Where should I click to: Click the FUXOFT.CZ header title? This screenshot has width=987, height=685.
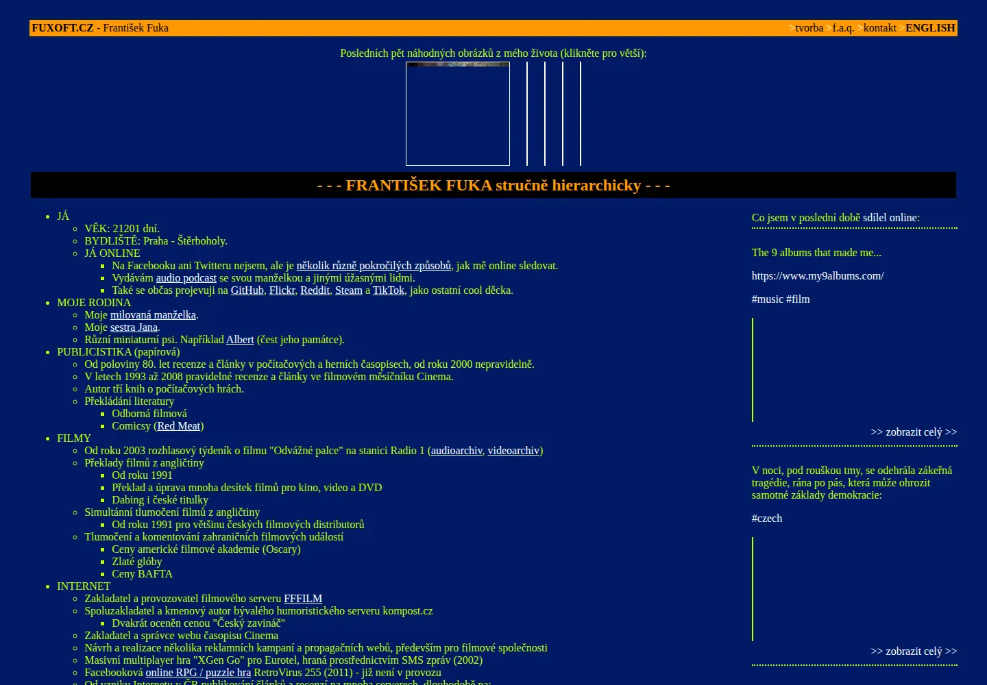pos(62,28)
